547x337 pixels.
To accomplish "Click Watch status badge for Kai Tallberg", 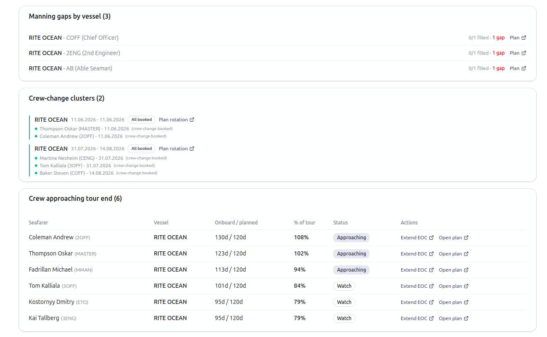I will pyautogui.click(x=344, y=318).
